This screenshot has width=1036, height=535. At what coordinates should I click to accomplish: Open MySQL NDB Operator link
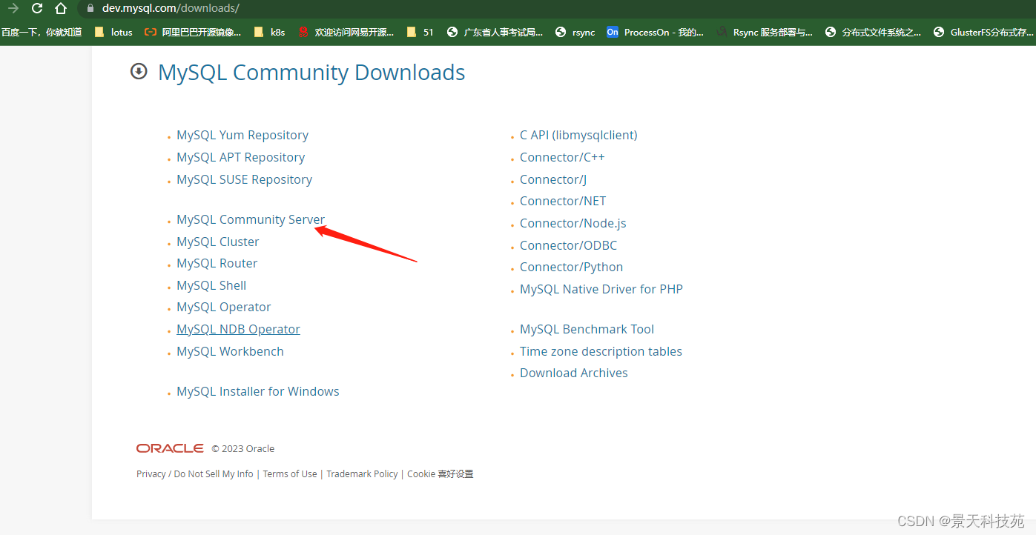tap(238, 329)
